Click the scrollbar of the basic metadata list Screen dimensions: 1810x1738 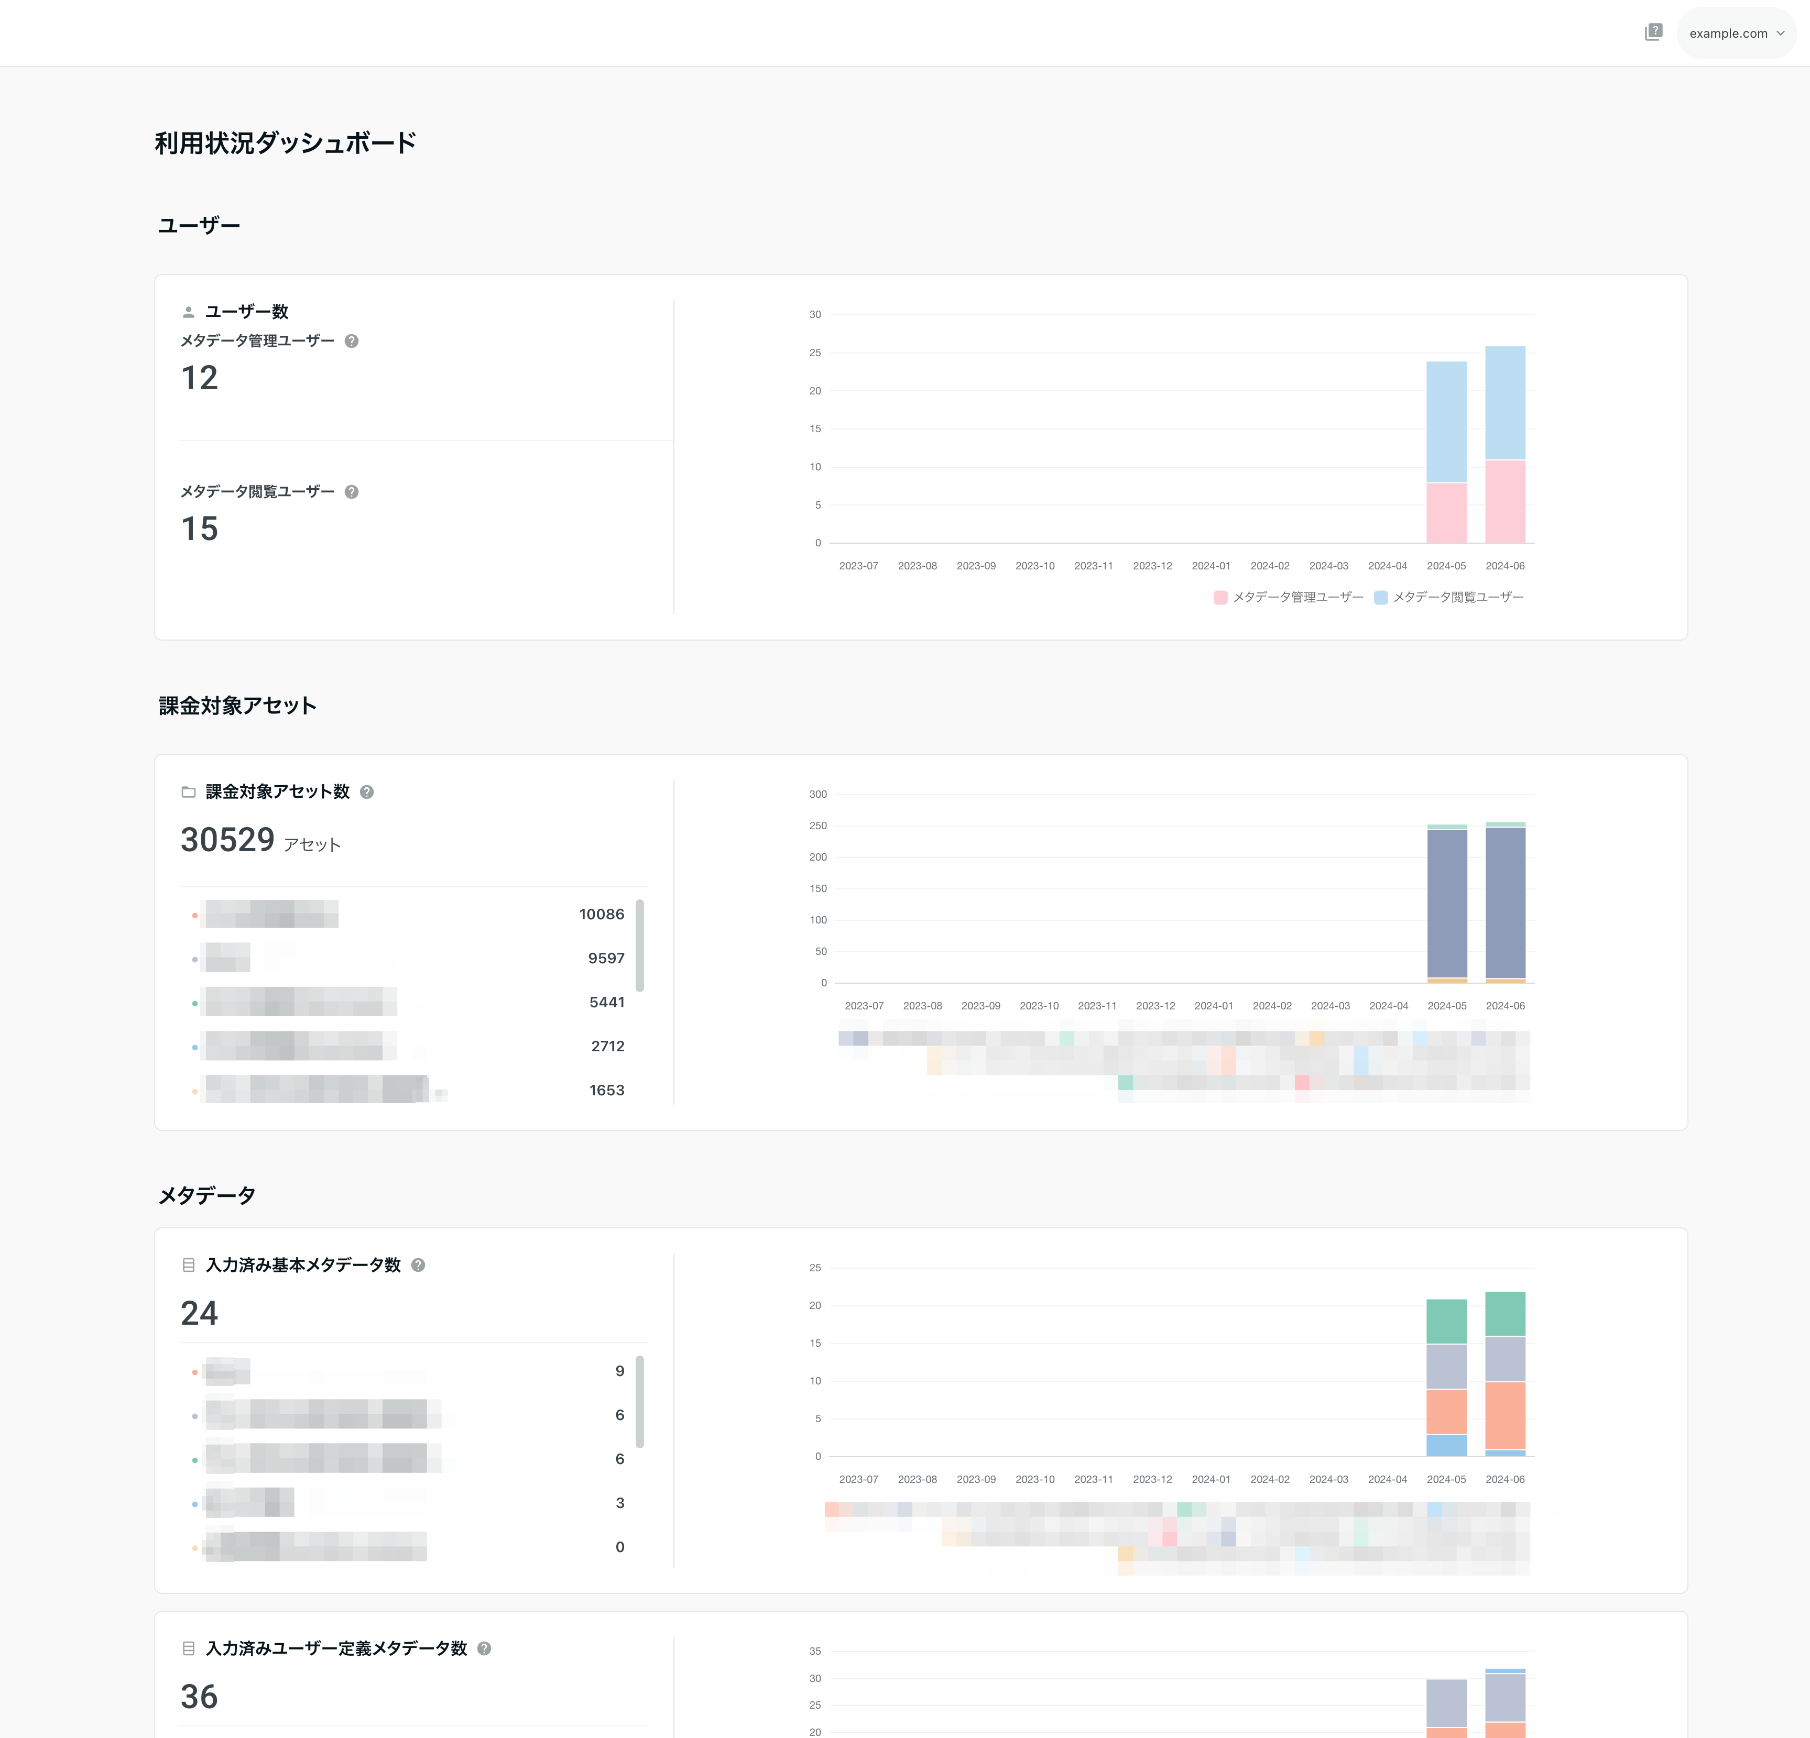[x=640, y=1402]
